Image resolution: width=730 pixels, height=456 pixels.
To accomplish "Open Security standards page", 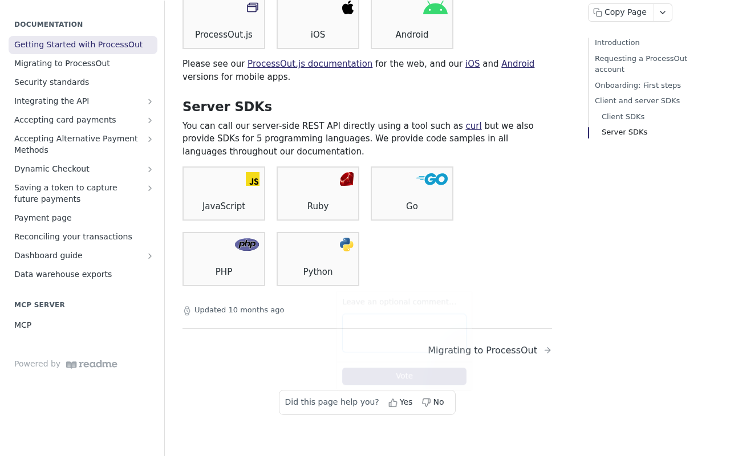I will point(83,83).
